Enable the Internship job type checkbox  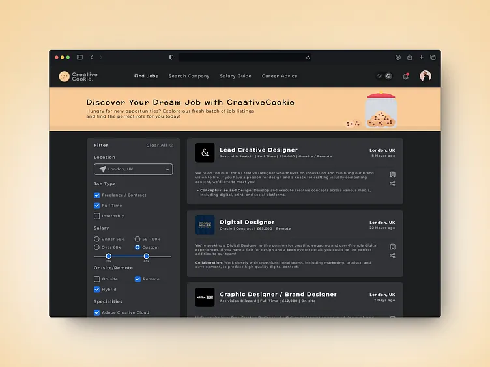97,216
